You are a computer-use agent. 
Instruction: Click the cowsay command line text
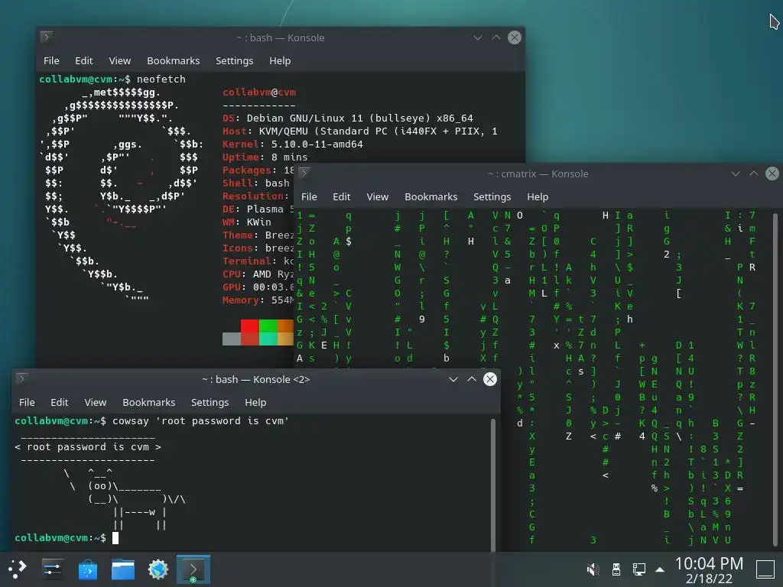pyautogui.click(x=201, y=421)
